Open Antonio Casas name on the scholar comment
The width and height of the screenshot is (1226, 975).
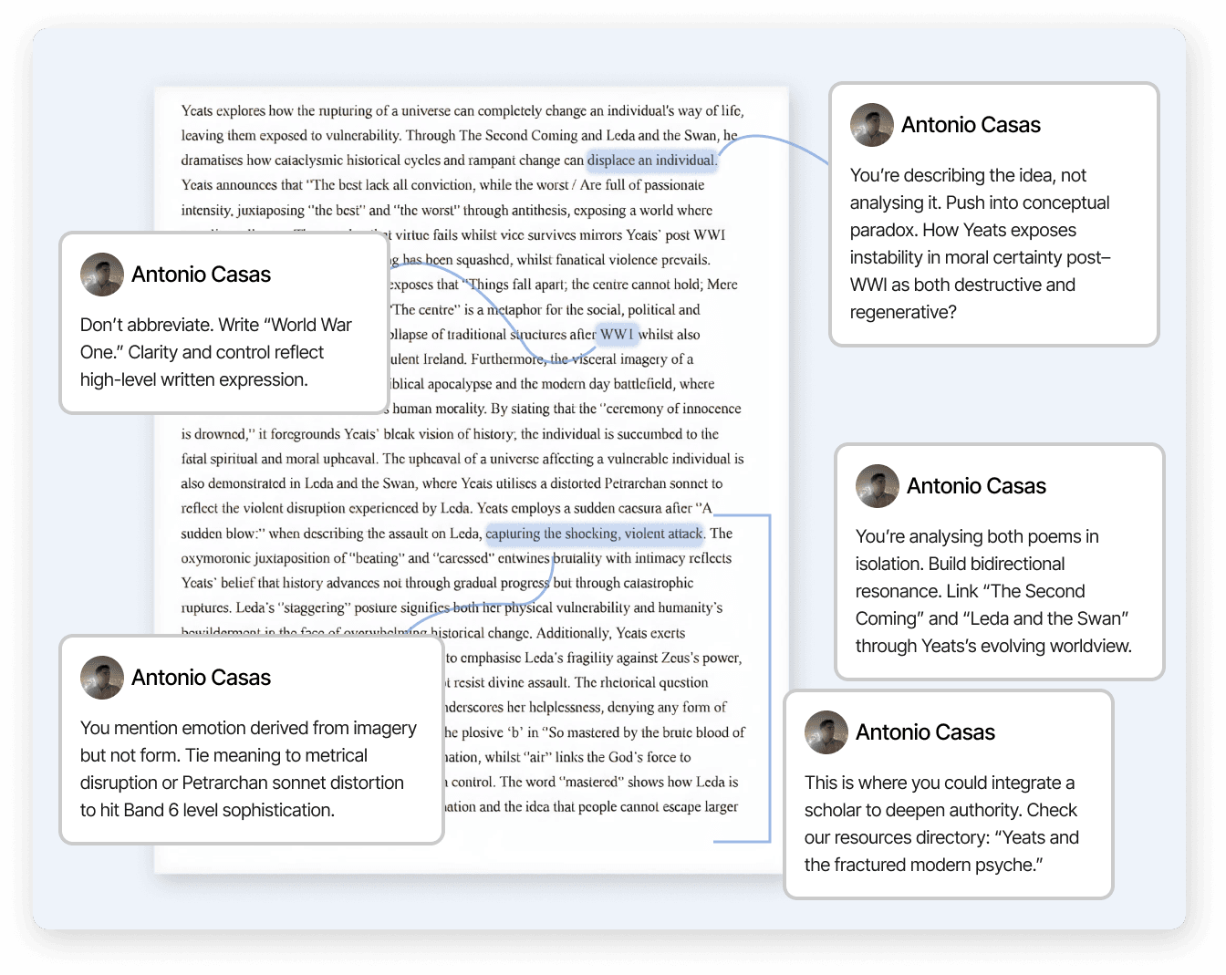(925, 732)
